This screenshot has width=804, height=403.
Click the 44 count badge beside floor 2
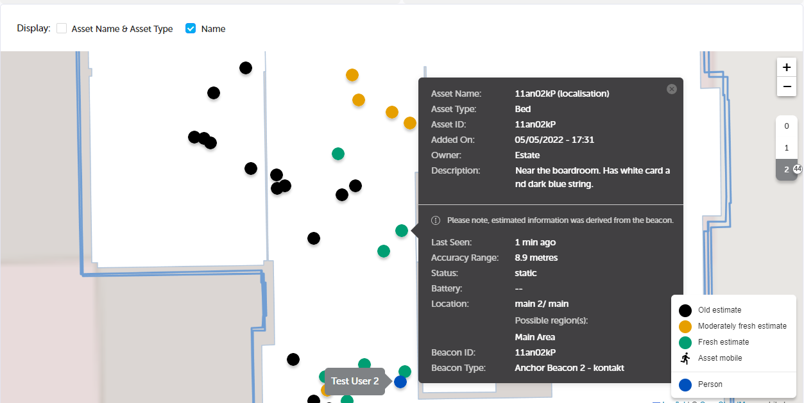tap(798, 169)
